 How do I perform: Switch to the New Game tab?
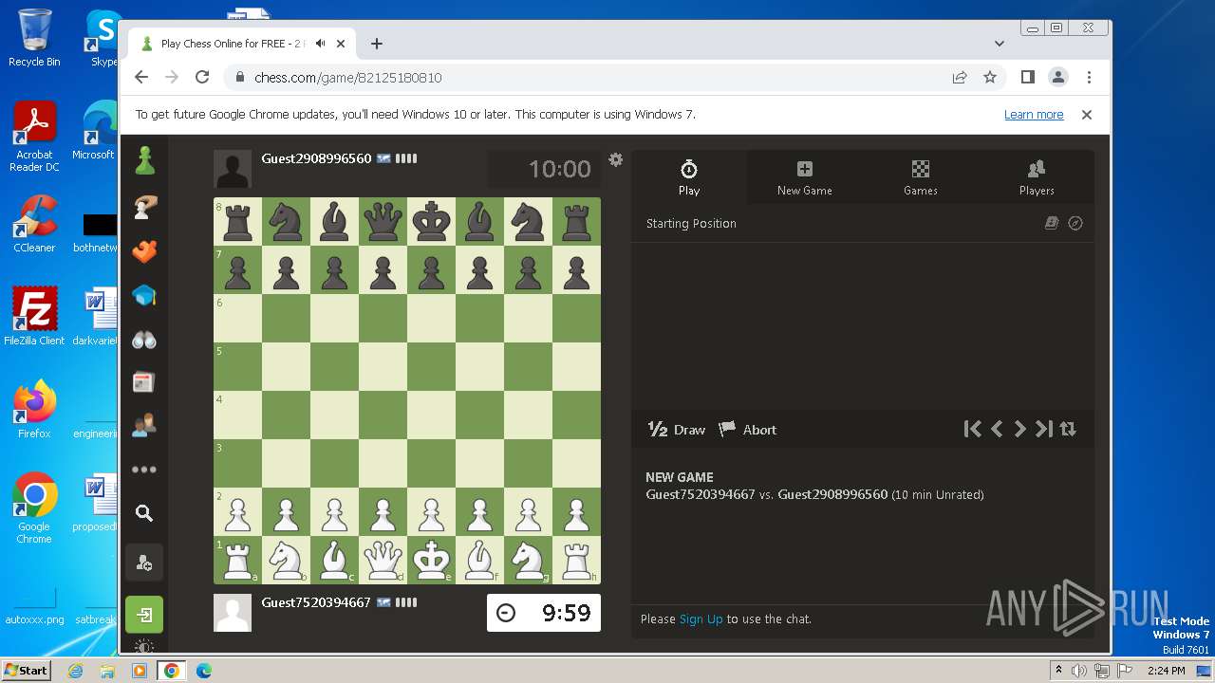(x=805, y=177)
